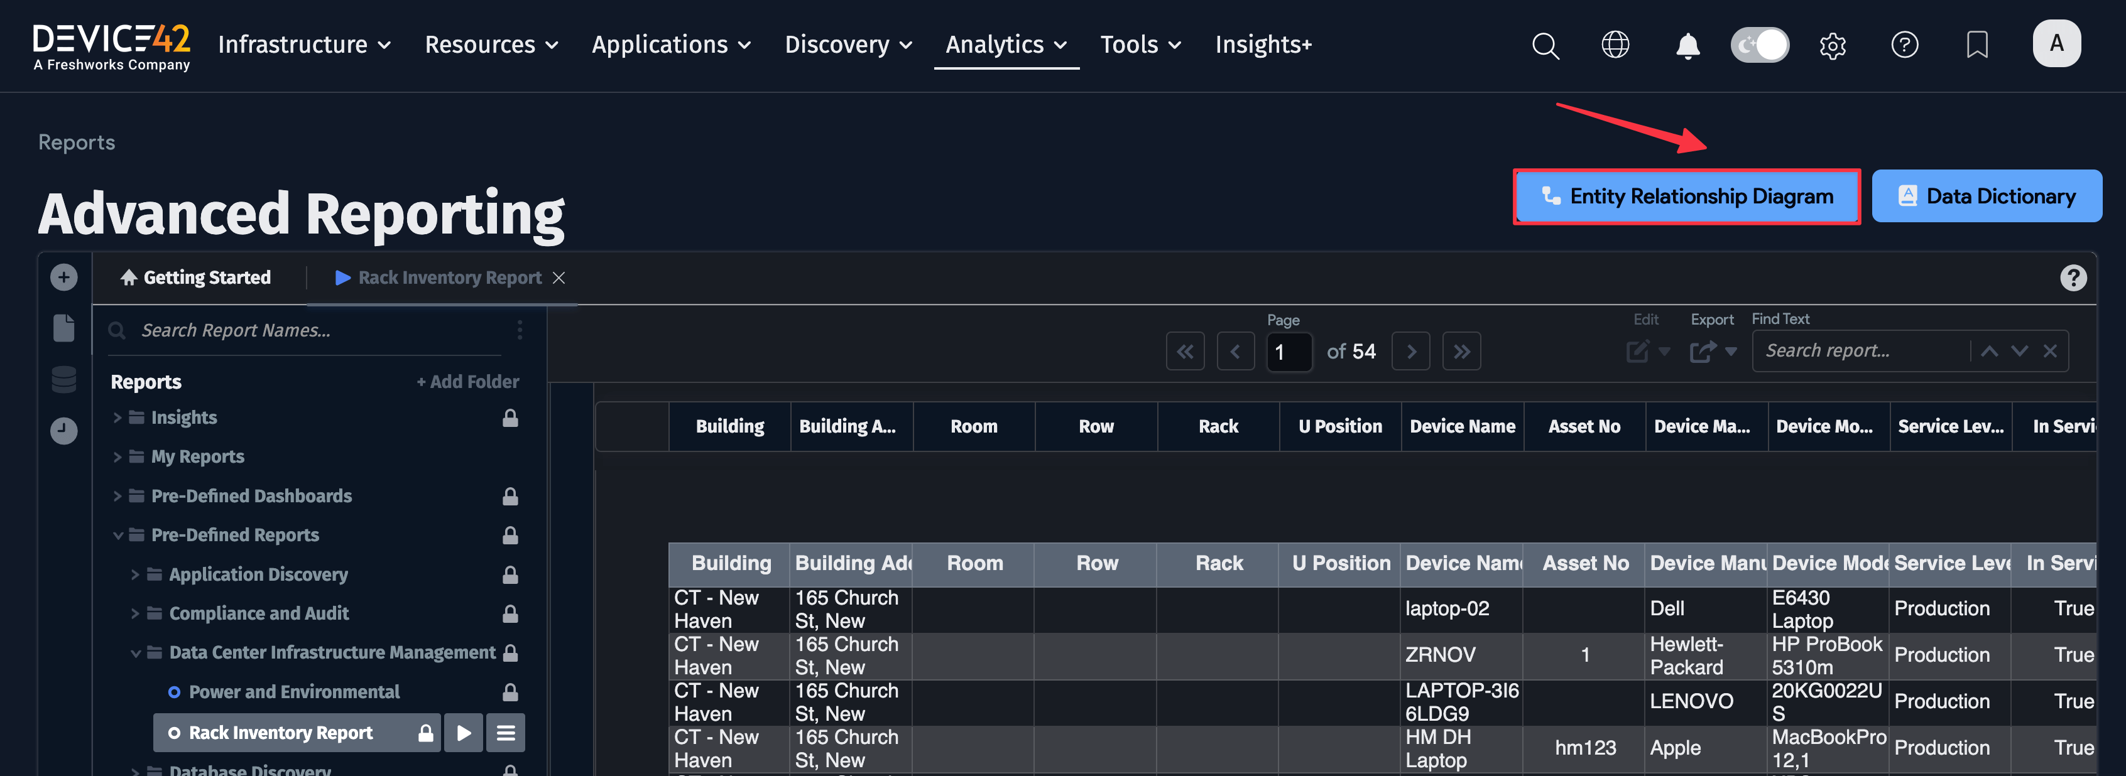Open the reporting panel help question icon

tap(2073, 278)
